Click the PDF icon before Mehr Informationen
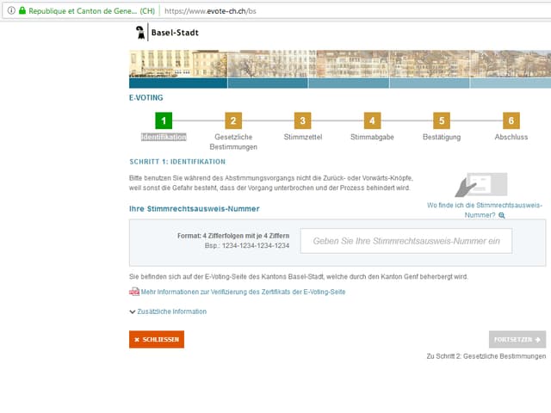 pos(134,292)
